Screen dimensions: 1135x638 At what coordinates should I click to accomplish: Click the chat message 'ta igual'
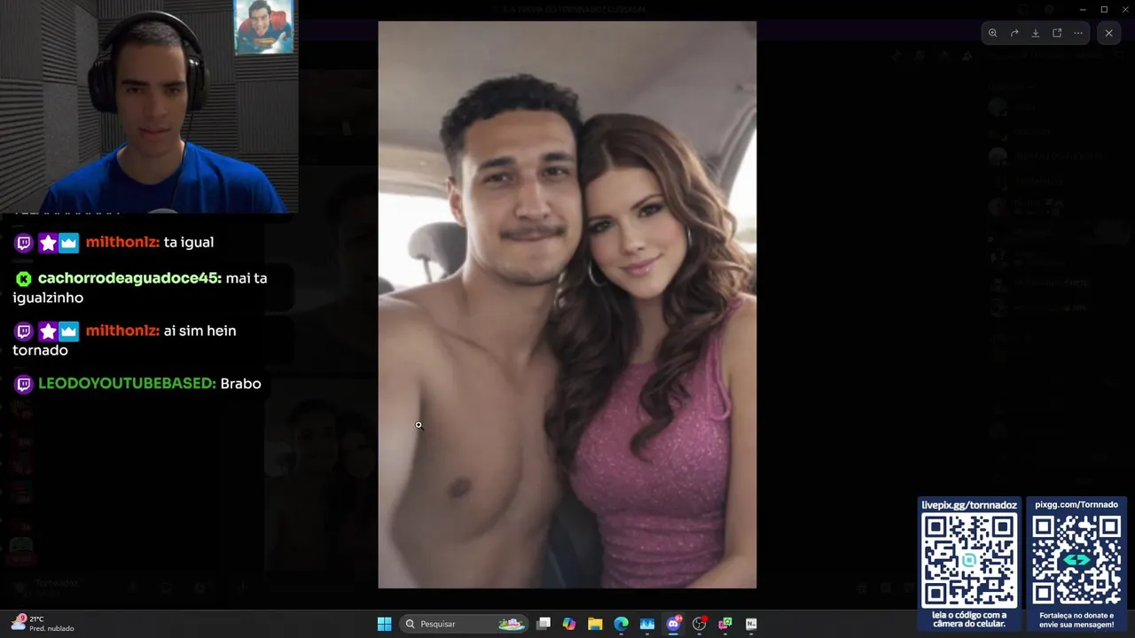pos(189,243)
